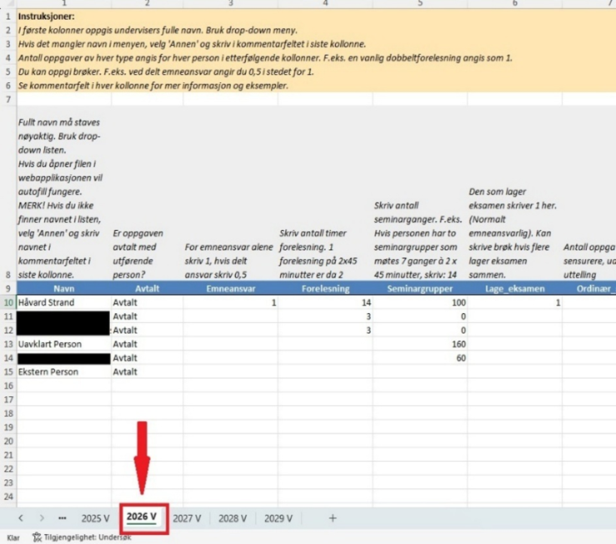This screenshot has height=544, width=616.
Task: Select Forelesning value 14 in row 10
Action: tap(325, 302)
